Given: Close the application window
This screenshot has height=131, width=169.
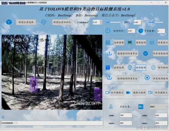Looking at the screenshot, I should point(166,2).
